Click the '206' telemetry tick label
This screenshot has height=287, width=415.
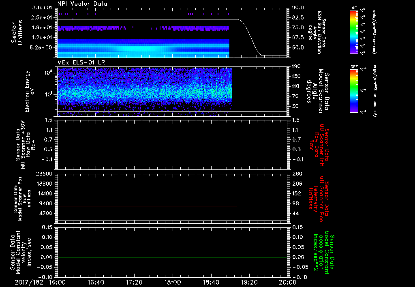coord(297,184)
